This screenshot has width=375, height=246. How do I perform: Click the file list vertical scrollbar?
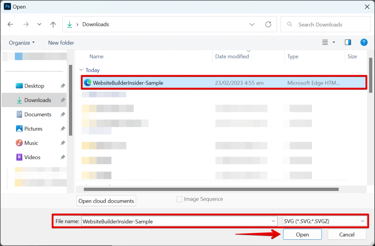click(371, 75)
